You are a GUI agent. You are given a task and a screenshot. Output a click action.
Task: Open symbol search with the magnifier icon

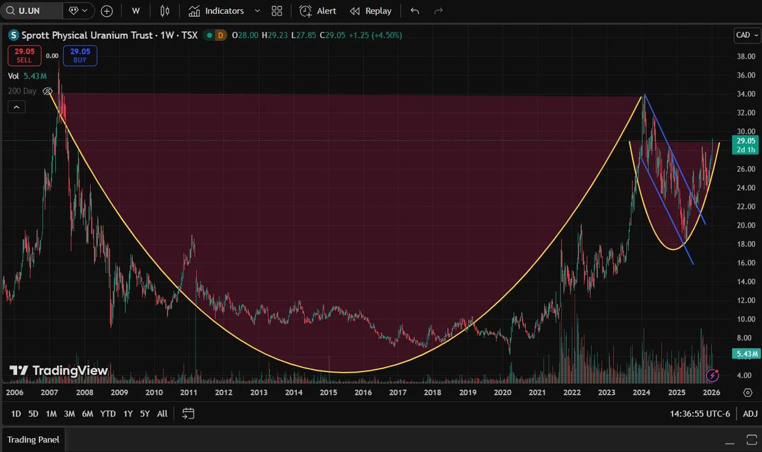(x=11, y=10)
